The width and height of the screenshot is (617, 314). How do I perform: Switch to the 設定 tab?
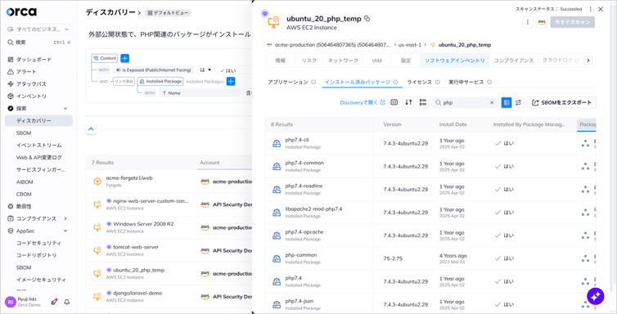tap(406, 61)
